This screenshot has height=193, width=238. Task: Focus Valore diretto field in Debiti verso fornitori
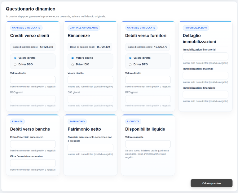pos(148,80)
